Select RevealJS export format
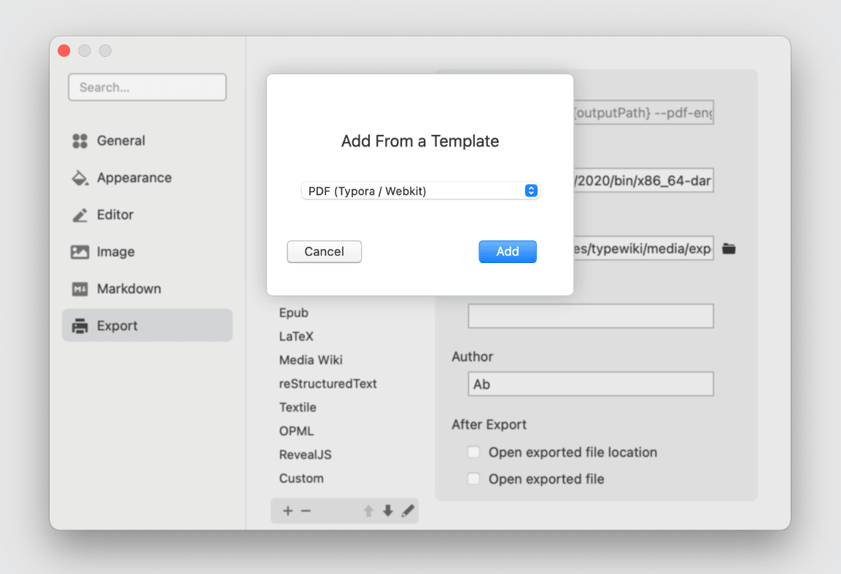The image size is (841, 574). [x=305, y=455]
